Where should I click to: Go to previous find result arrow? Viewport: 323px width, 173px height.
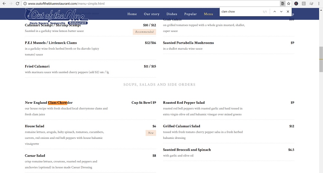click(275, 12)
